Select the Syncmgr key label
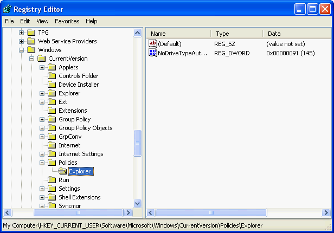The height and width of the screenshot is (233, 334). click(x=70, y=206)
